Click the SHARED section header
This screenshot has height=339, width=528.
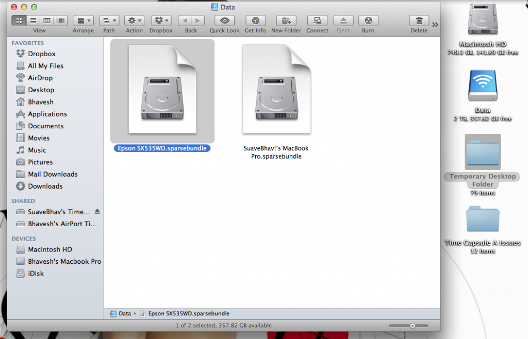[x=23, y=201]
